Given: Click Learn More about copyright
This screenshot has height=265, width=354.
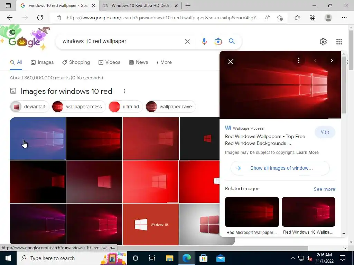Looking at the screenshot, I should [307, 153].
